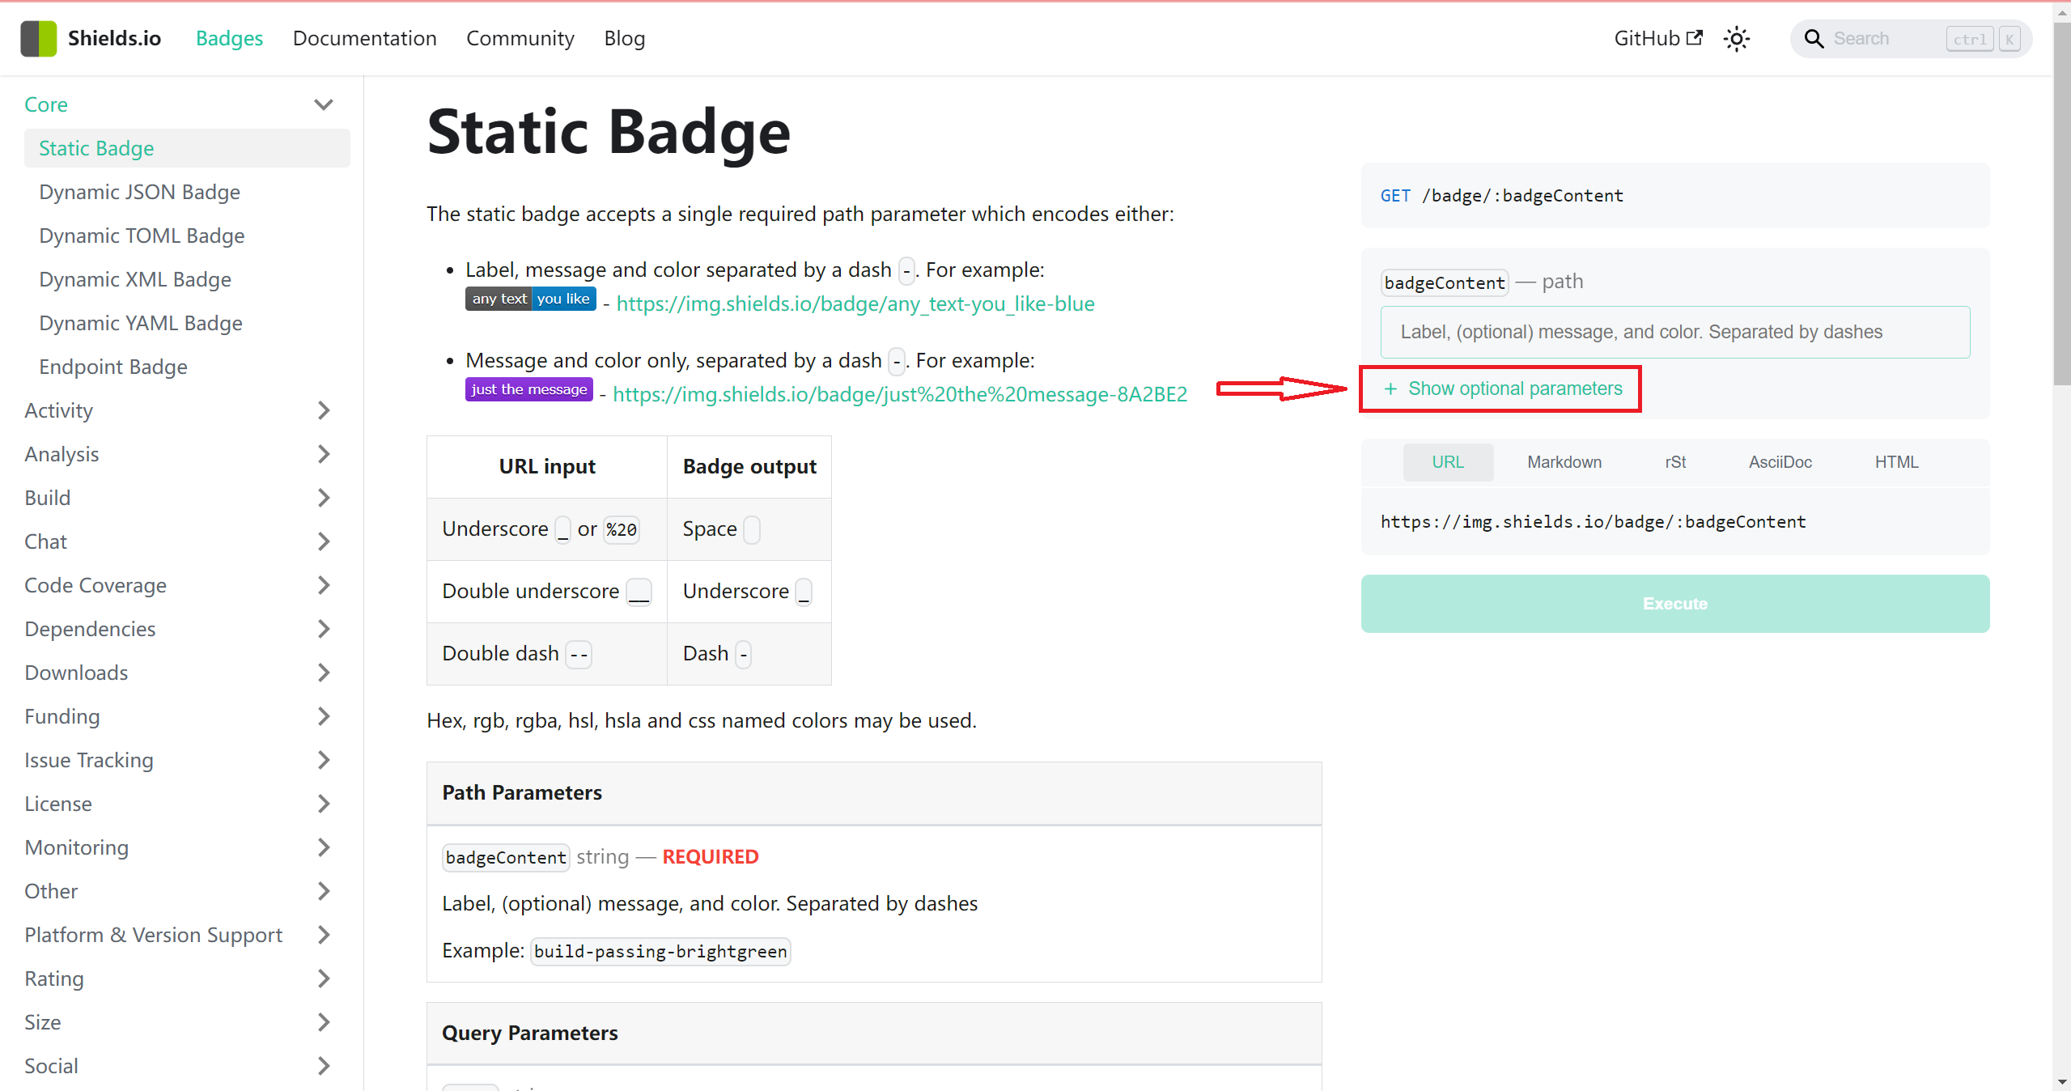Click the https://img.shields.io/badge/:badgeContent URL text
This screenshot has height=1091, width=2071.
click(1593, 522)
